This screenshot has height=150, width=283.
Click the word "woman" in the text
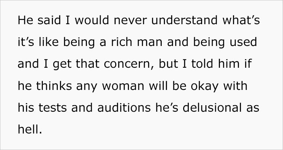pos(123,86)
